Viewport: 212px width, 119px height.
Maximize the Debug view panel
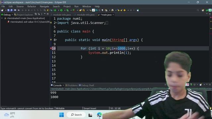tap(48, 14)
